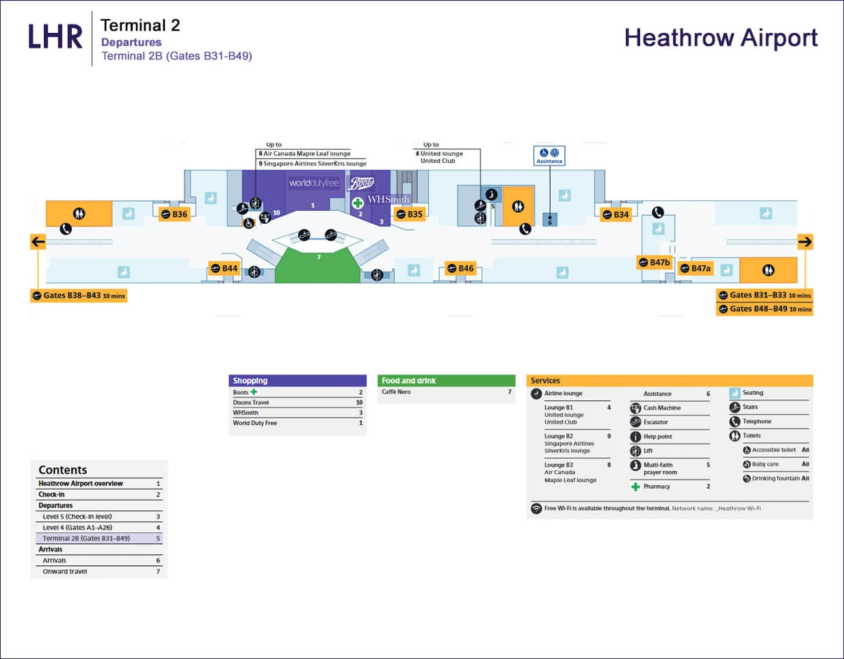Image resolution: width=844 pixels, height=659 pixels.
Task: Select the Help point icon
Action: (x=635, y=437)
